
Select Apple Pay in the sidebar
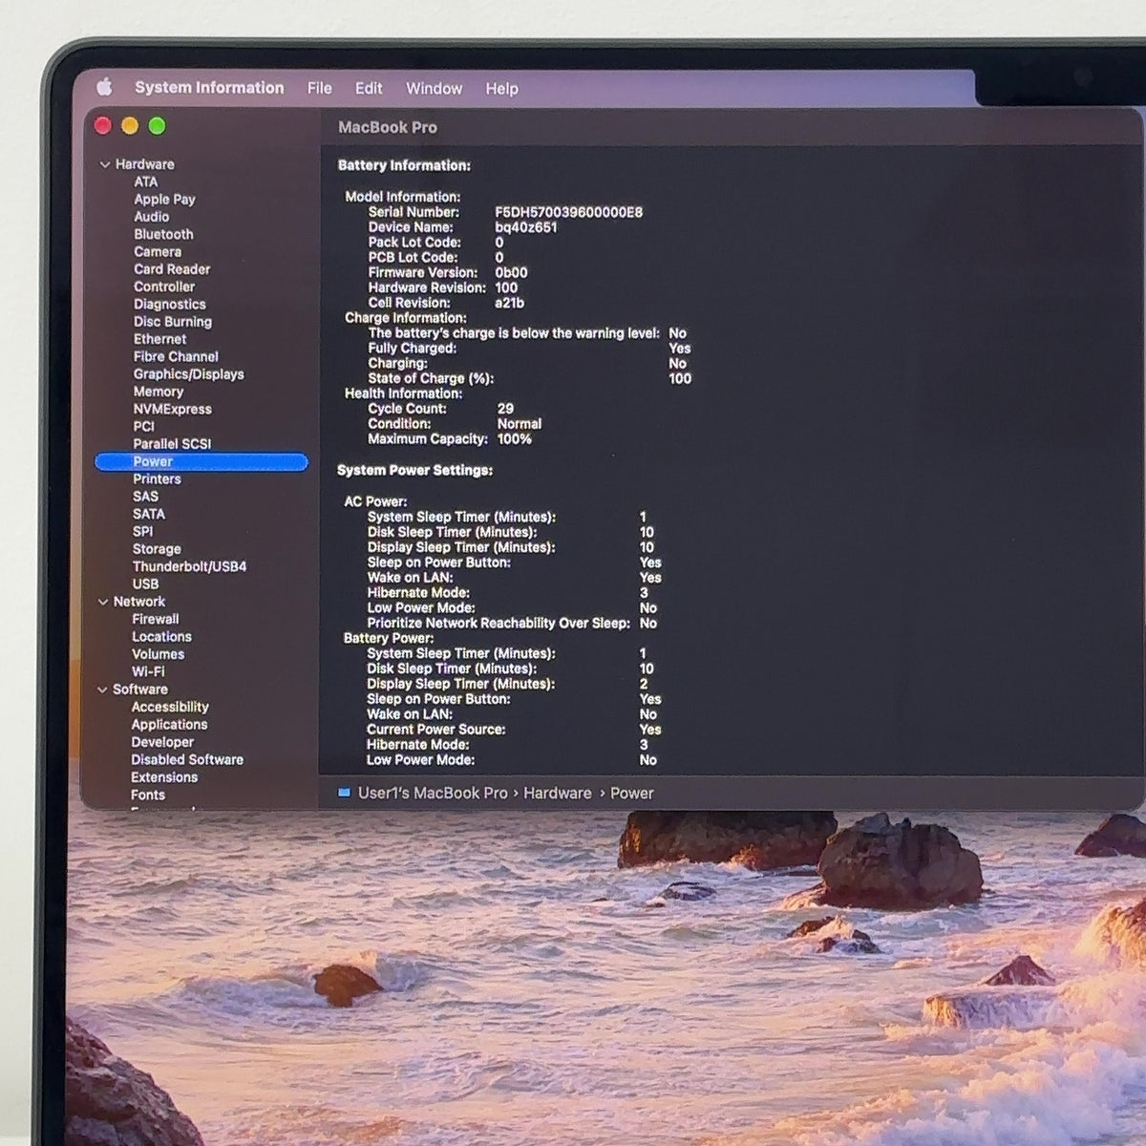point(164,199)
